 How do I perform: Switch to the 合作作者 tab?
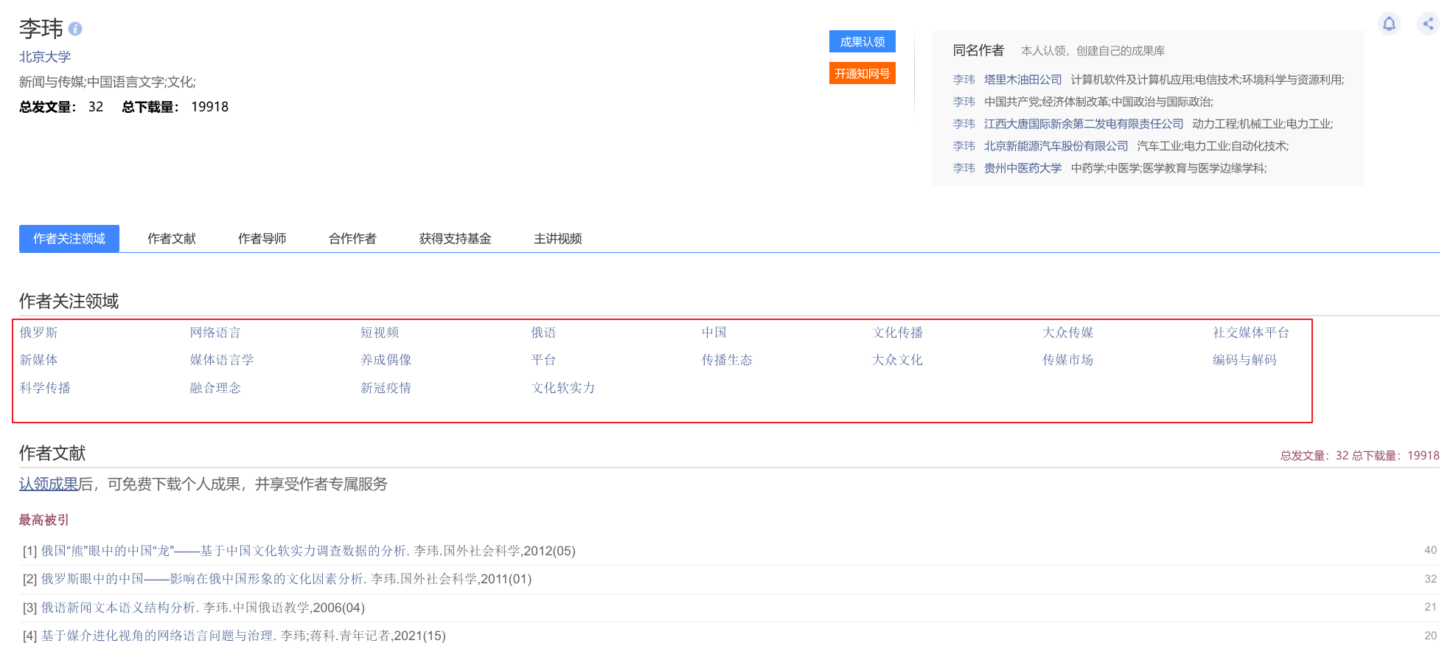352,239
